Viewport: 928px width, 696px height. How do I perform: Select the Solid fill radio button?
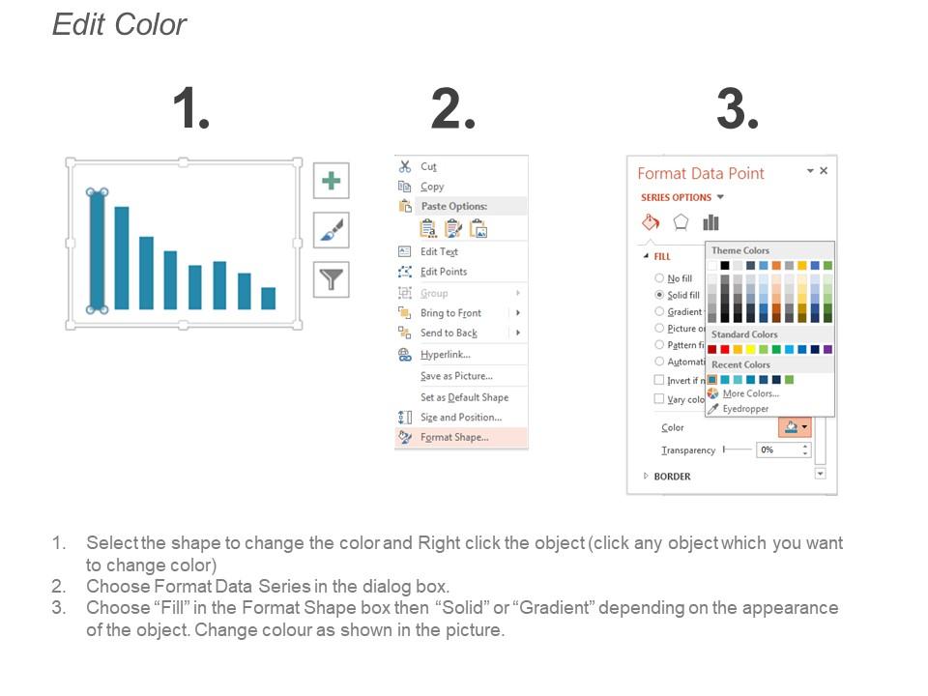(659, 295)
